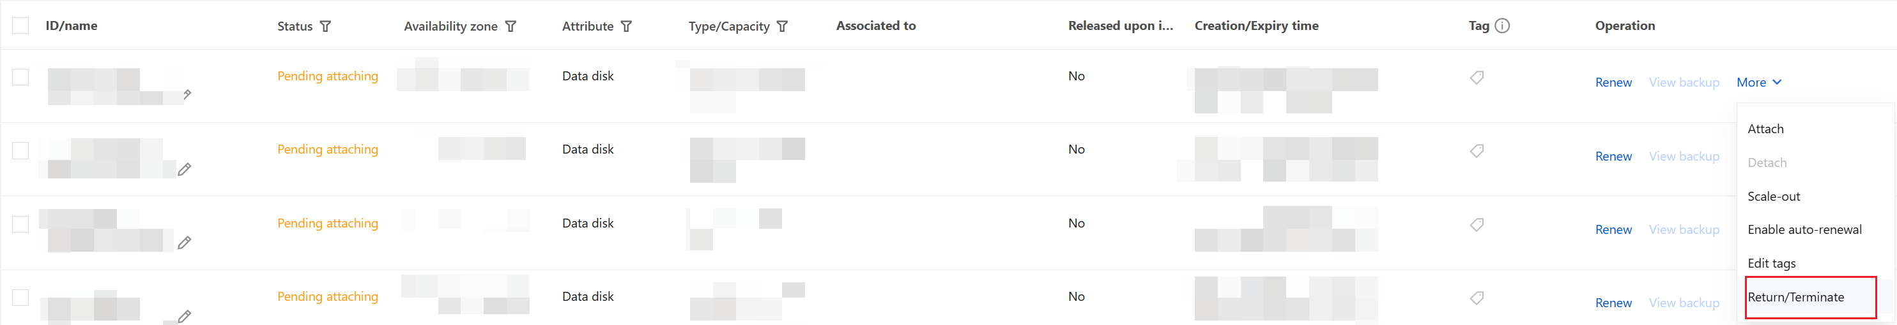Collapse the More dropdown in first row
Screen dimensions: 1897x325
tap(1758, 82)
